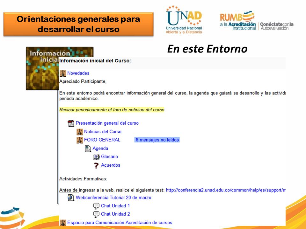Click the 6 mensajes no leídos badge

[x=157, y=140]
